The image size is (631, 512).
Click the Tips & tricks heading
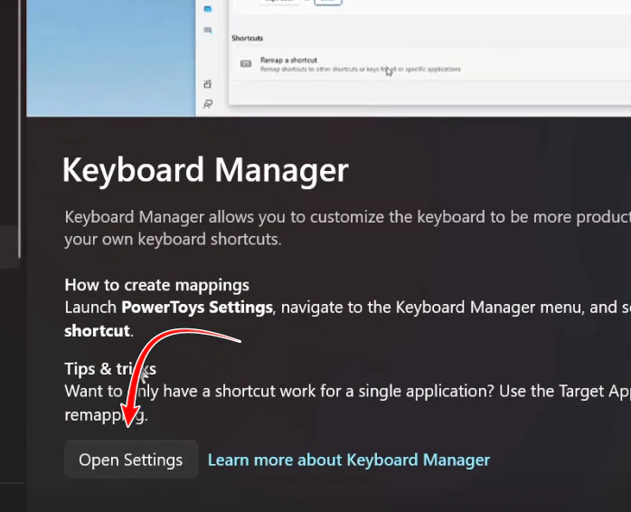(110, 369)
